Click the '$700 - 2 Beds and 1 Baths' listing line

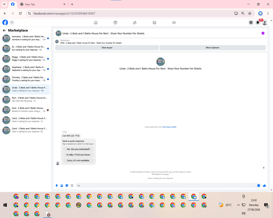(91, 43)
